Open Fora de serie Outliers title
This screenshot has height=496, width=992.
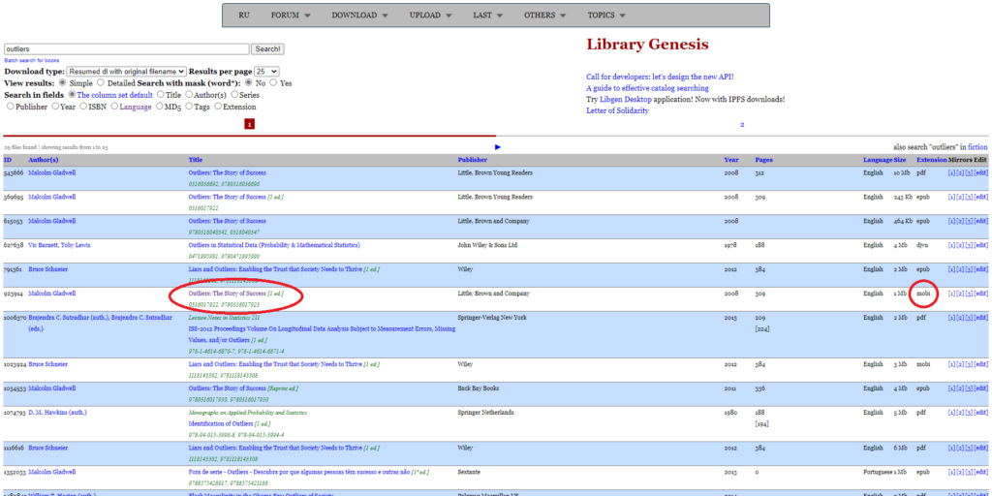point(298,472)
